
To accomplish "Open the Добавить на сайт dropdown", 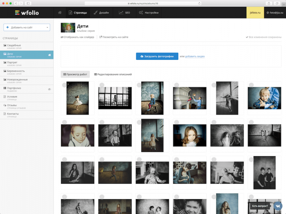I will (x=27, y=27).
